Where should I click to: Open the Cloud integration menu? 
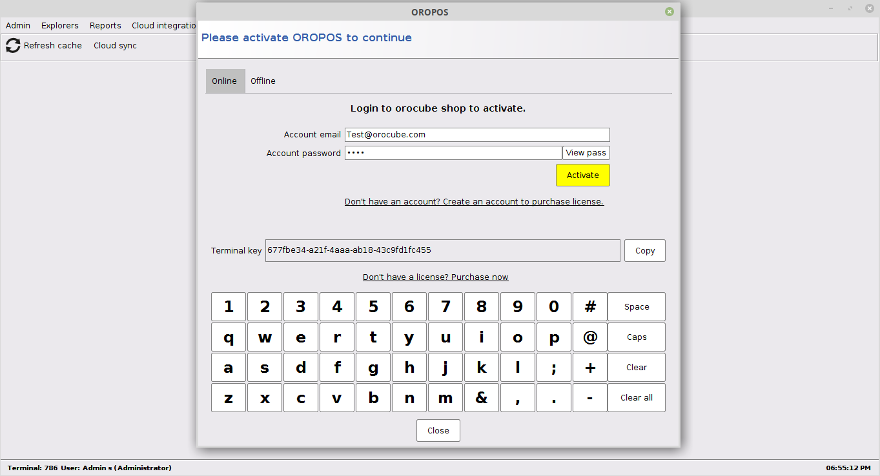coord(163,26)
